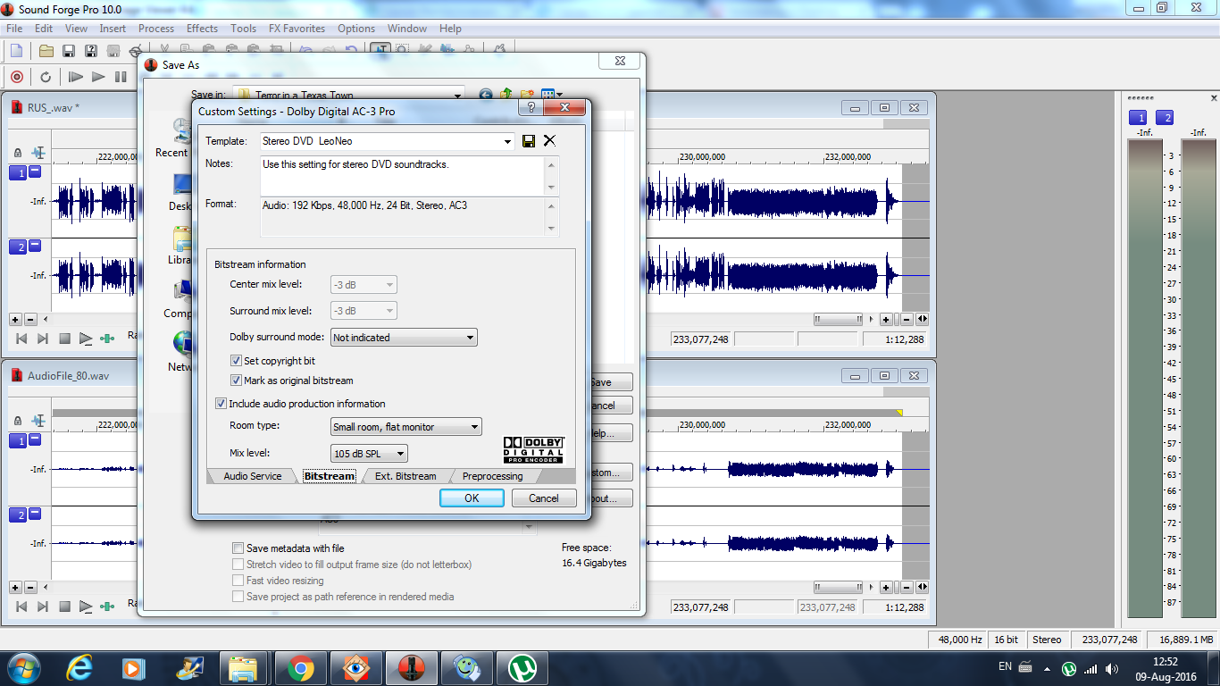Viewport: 1220px width, 686px height.
Task: Click Play Normal in RUS_.wav window
Action: click(86, 339)
